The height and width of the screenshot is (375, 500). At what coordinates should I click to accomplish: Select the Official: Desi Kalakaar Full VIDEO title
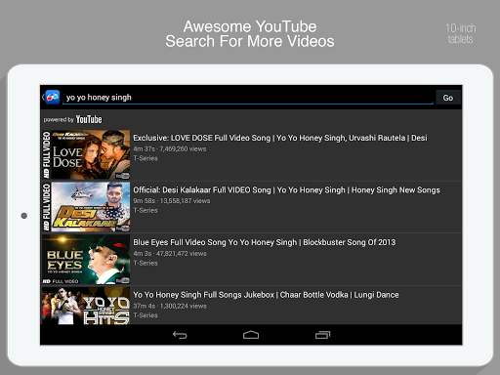[x=286, y=190]
